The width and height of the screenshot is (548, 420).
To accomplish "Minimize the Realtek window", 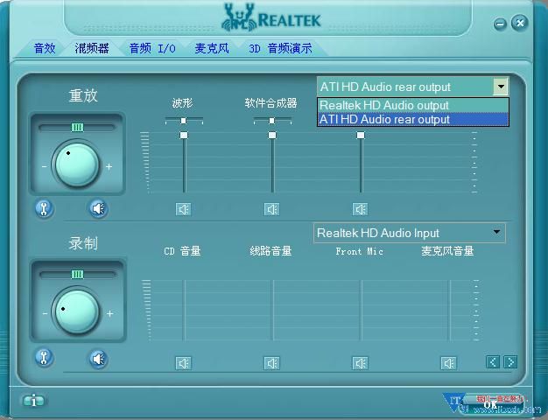I will 500,24.
